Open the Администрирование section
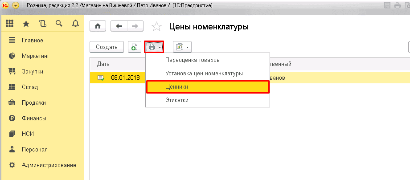 coord(49,165)
